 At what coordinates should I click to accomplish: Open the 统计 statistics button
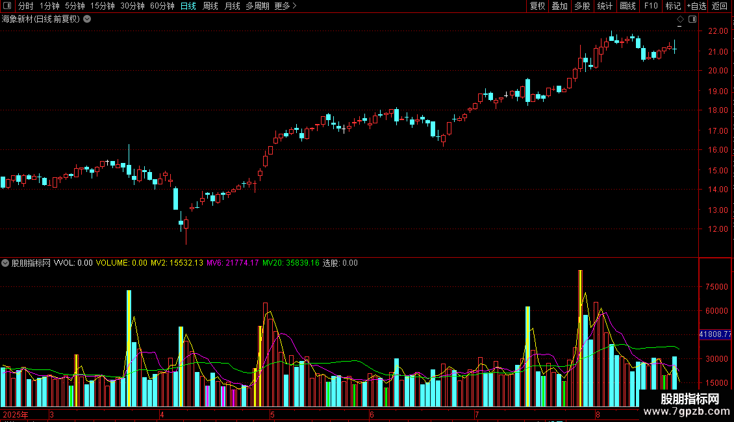coord(605,6)
